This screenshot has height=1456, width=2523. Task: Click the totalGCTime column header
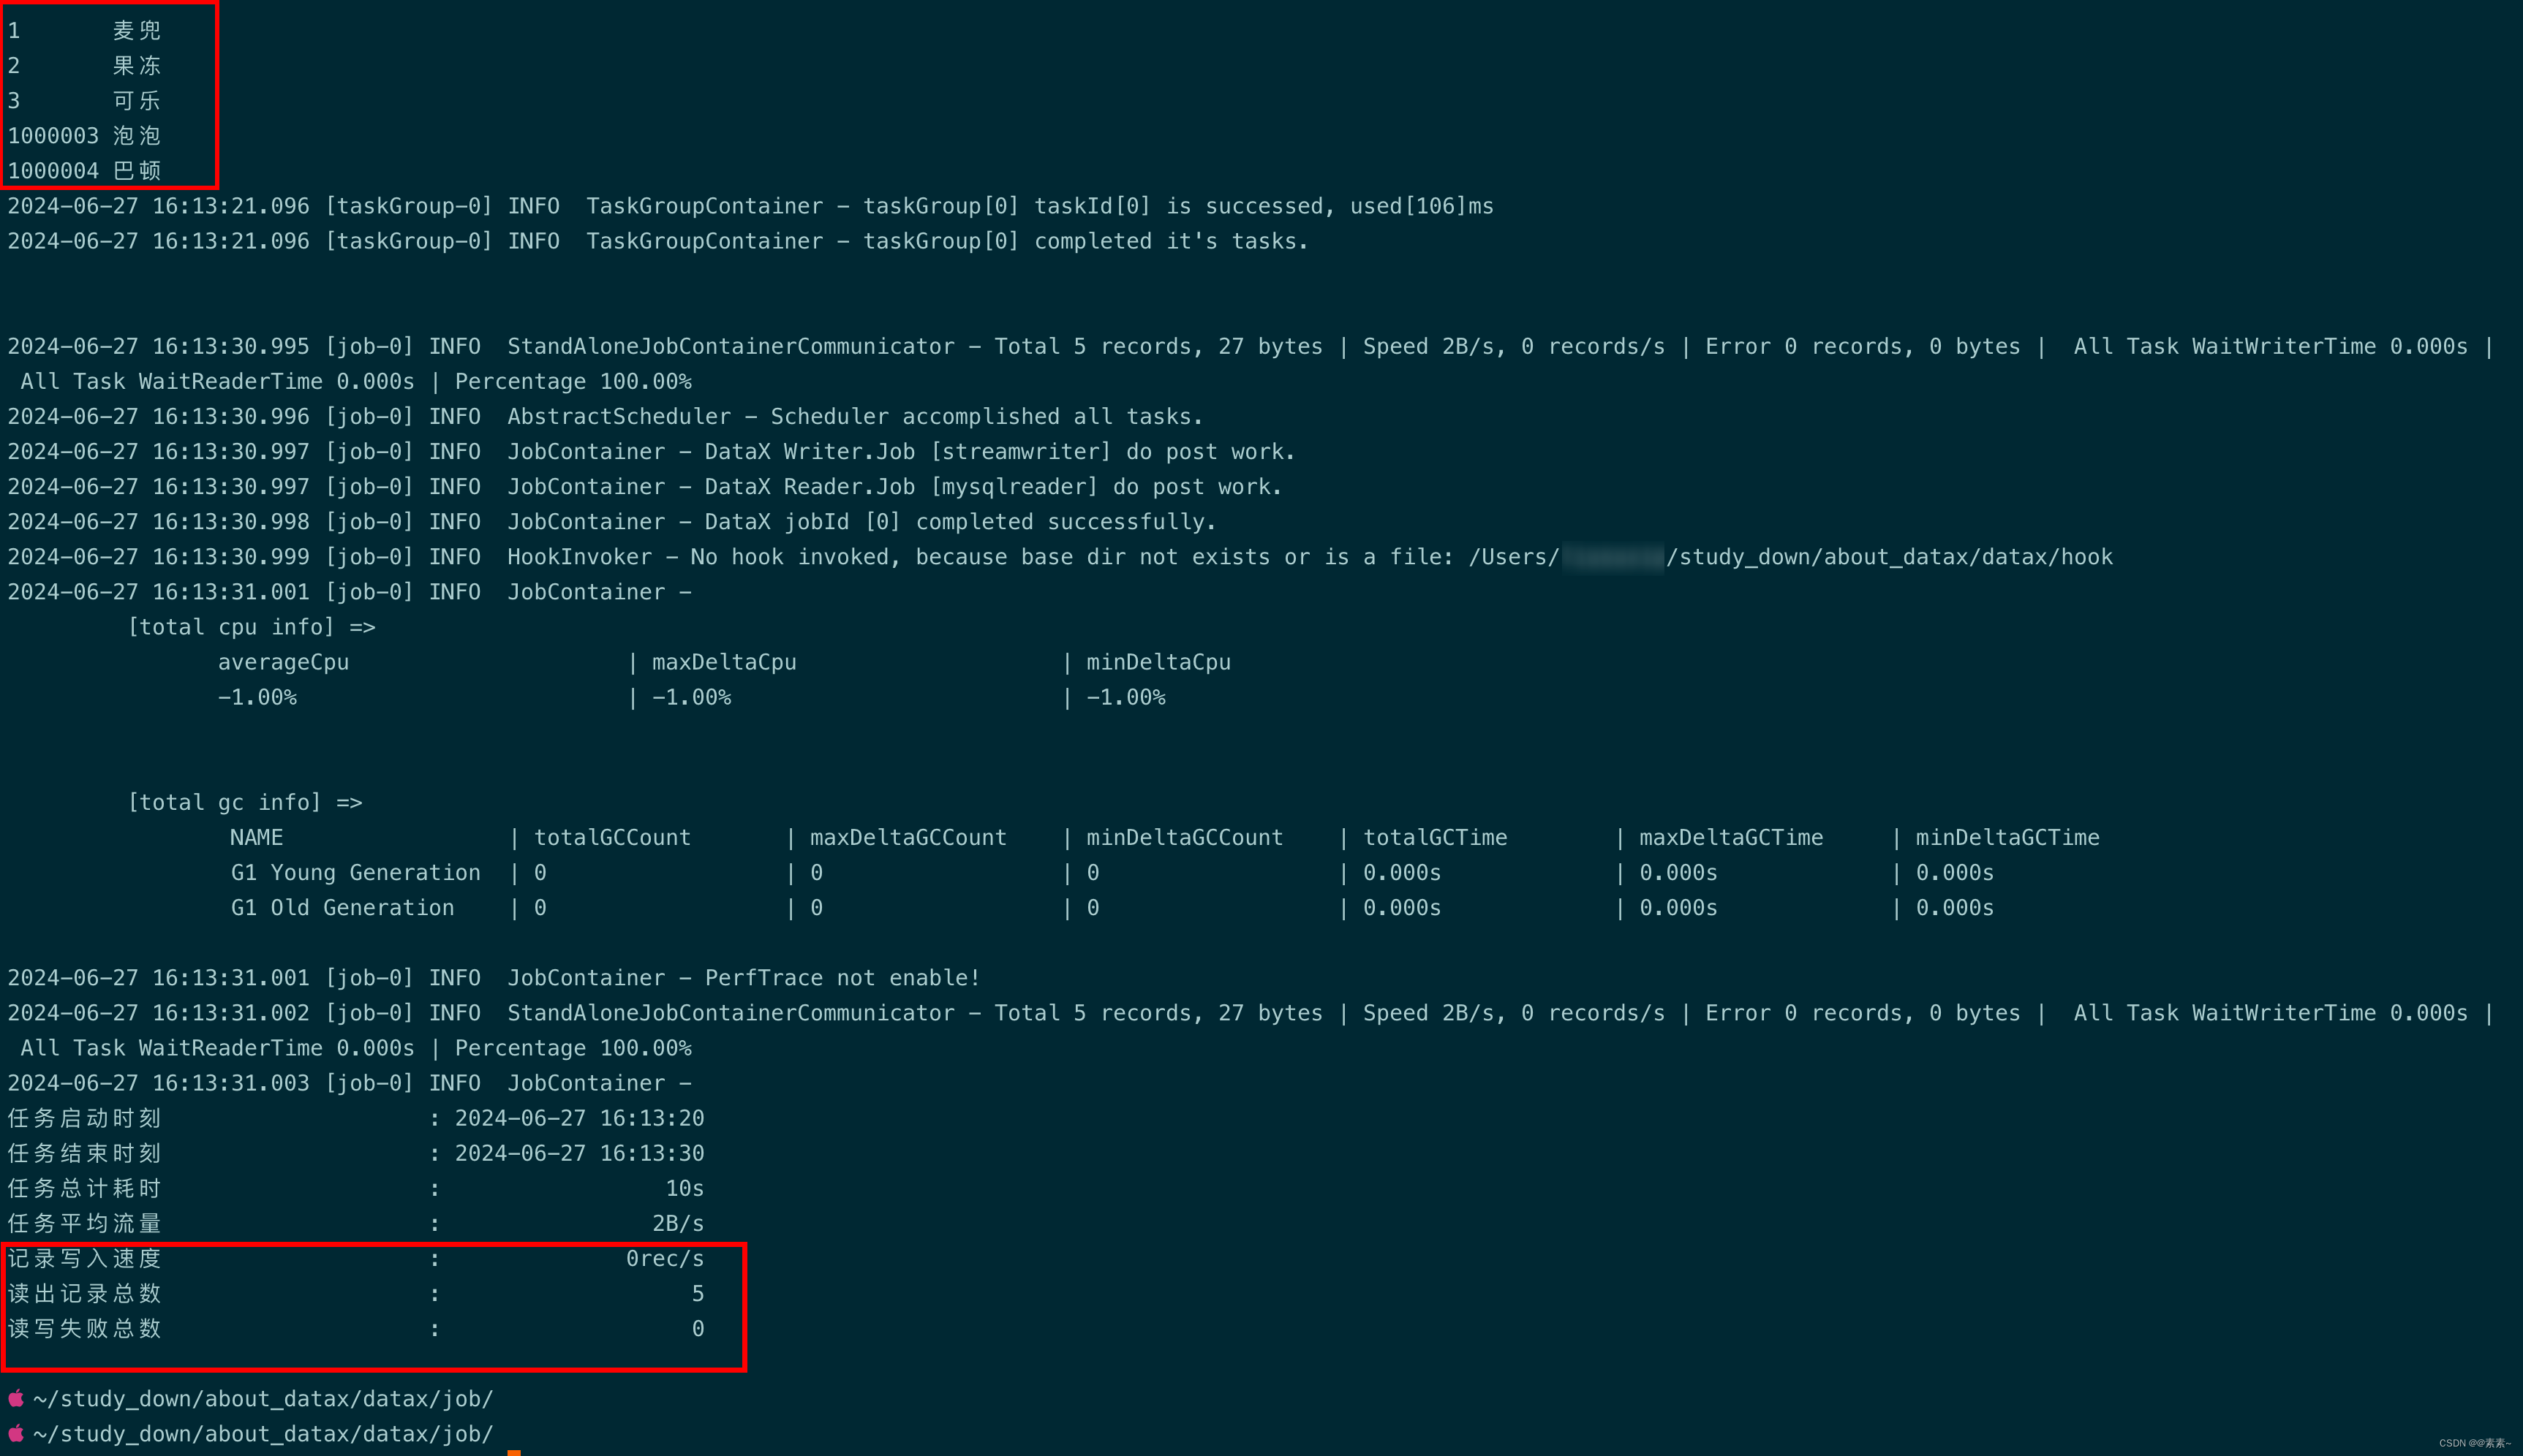tap(1435, 837)
